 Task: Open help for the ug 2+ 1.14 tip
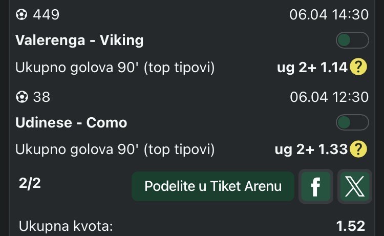[x=359, y=67]
